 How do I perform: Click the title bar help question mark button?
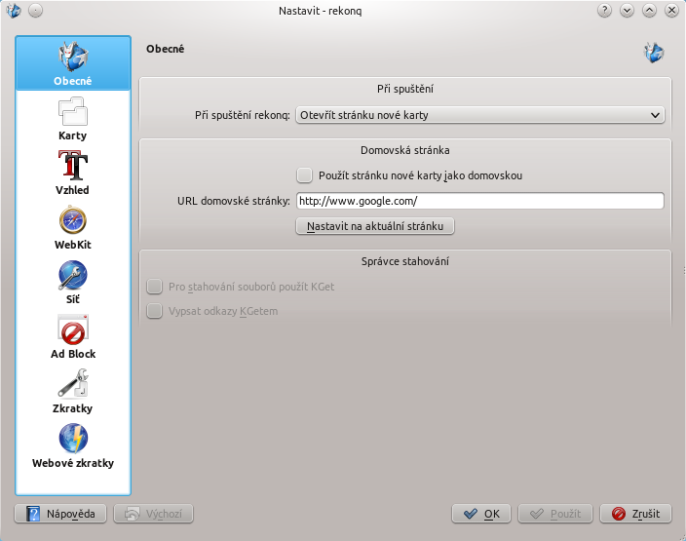[604, 10]
